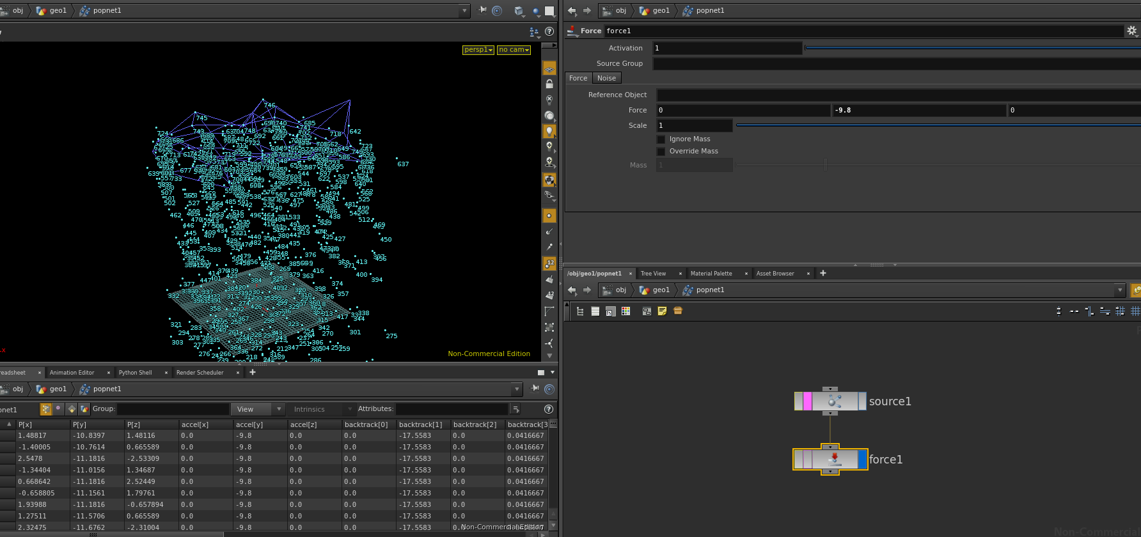Click geo1 in the network path
This screenshot has width=1141, height=537.
[661, 290]
